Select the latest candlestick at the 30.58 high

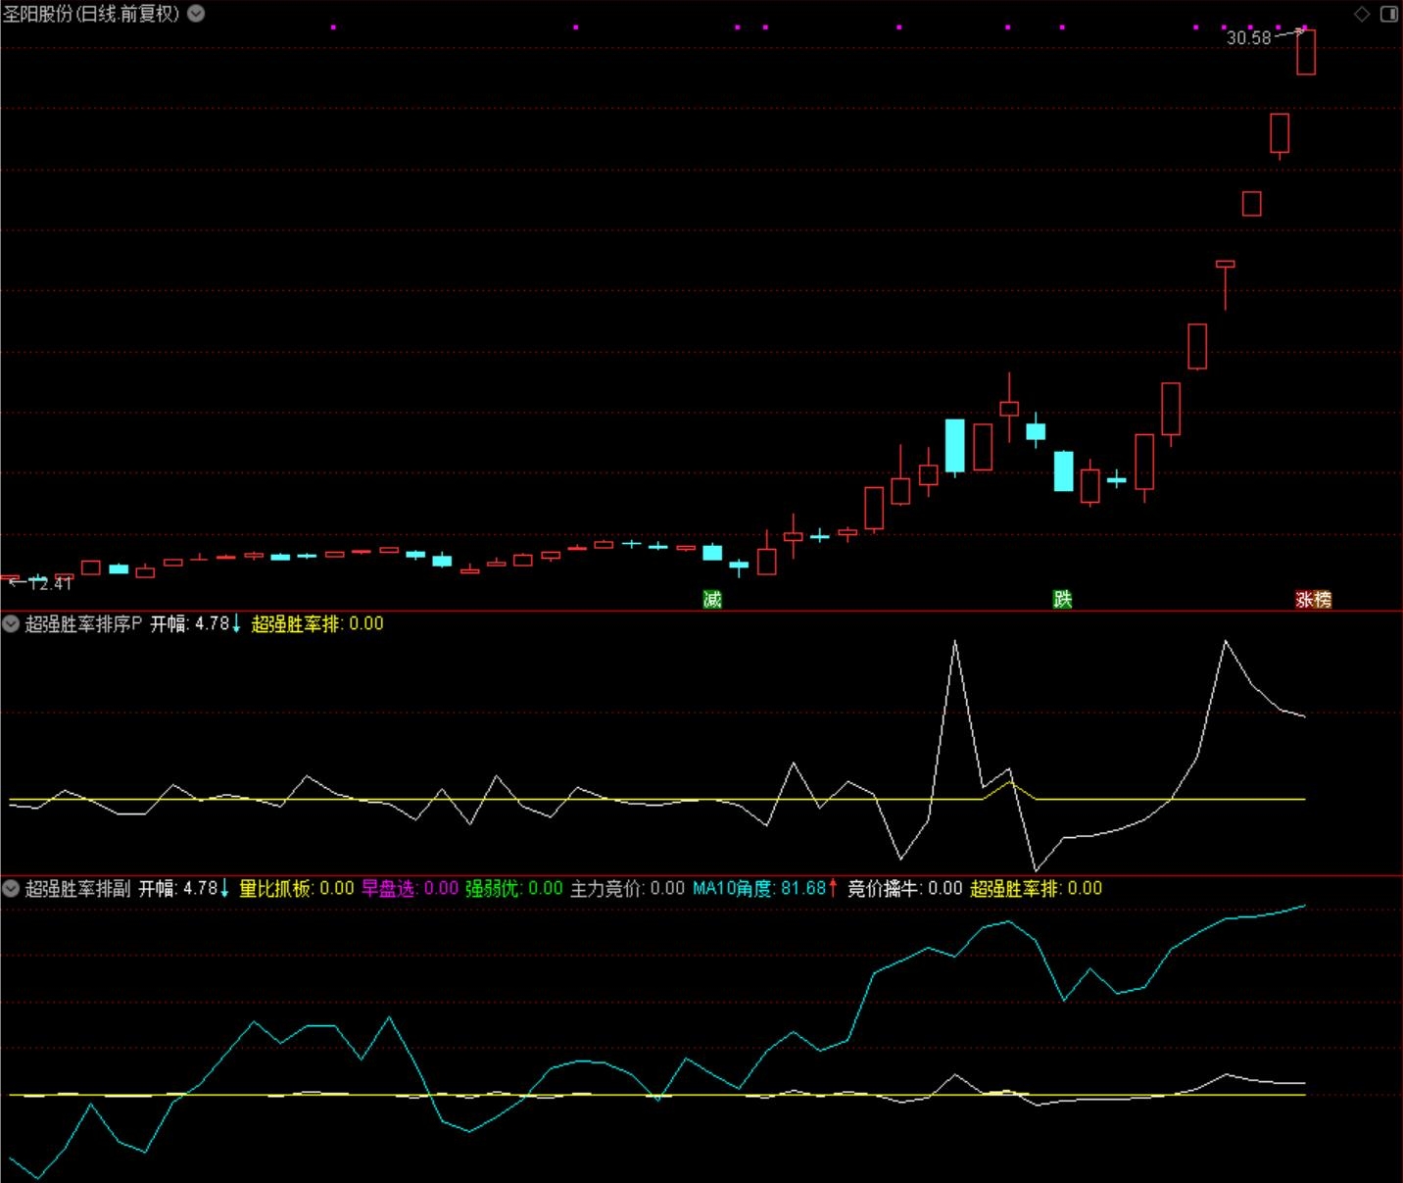tap(1306, 51)
